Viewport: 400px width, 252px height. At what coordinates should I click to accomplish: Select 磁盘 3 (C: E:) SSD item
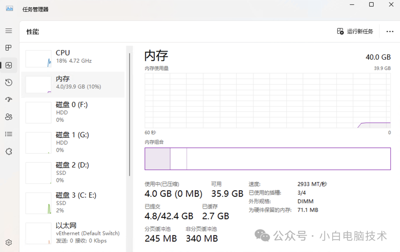click(73, 203)
